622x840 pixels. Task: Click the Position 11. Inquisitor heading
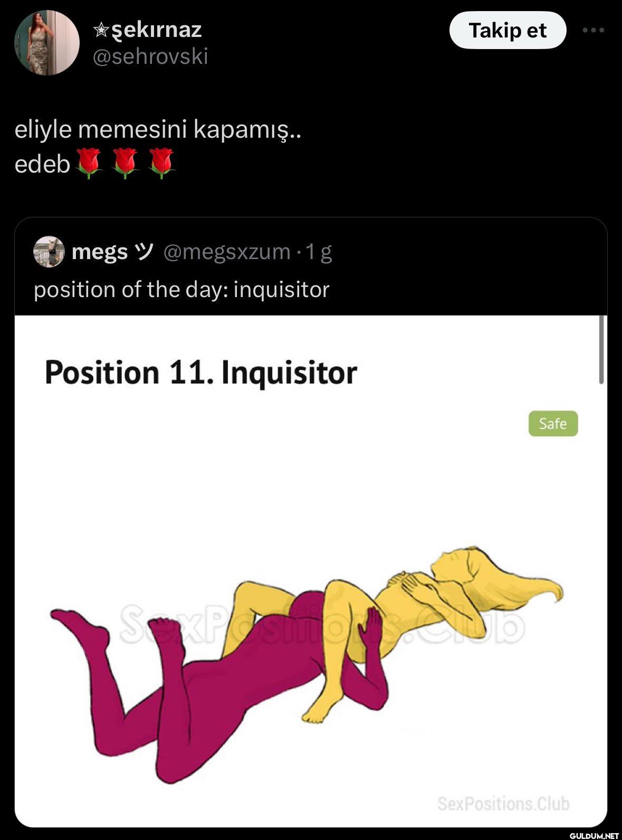click(201, 373)
